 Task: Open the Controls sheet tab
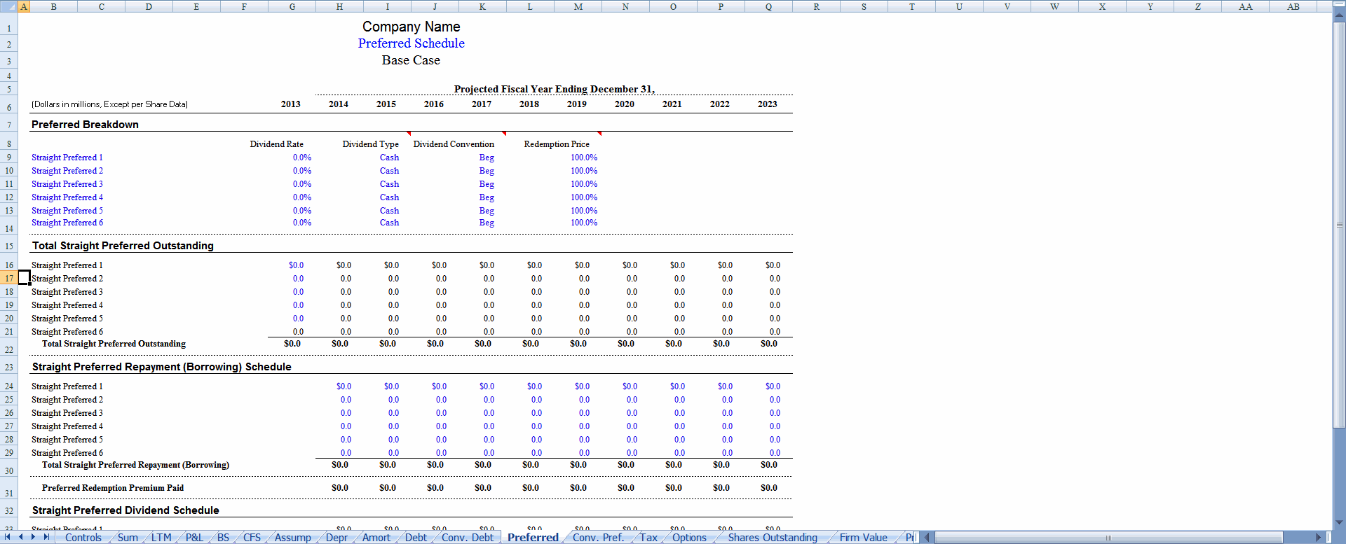click(x=83, y=538)
